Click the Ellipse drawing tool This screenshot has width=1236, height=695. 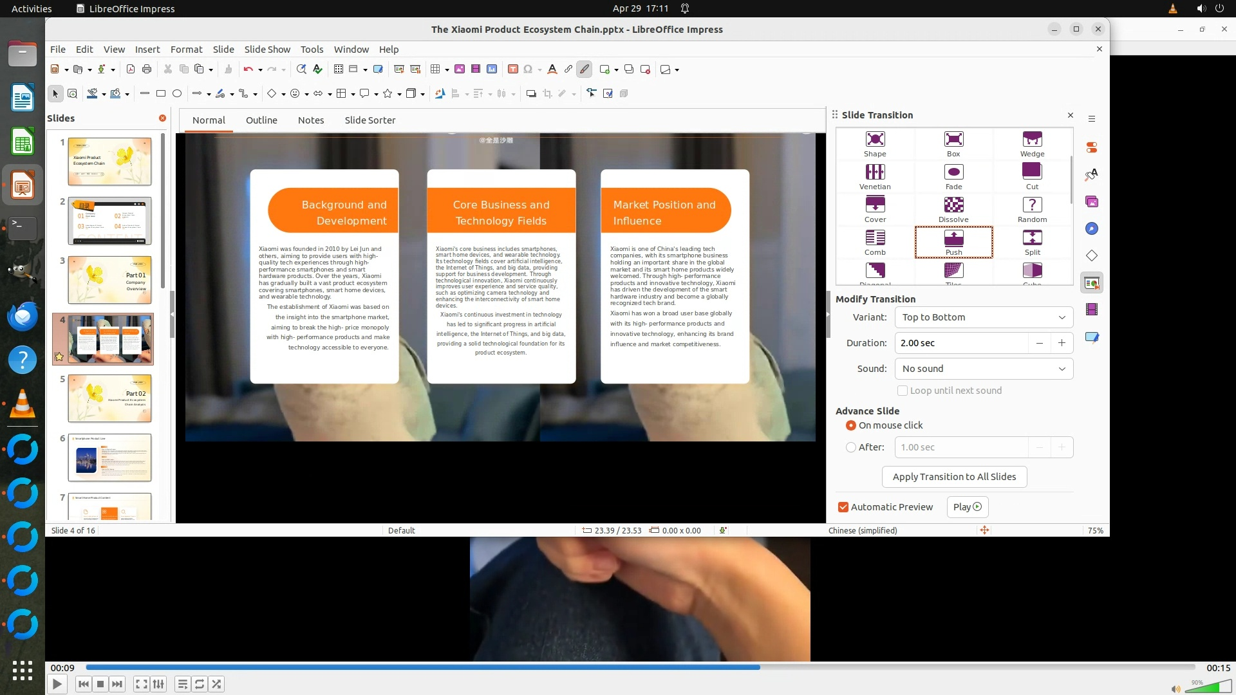177,94
